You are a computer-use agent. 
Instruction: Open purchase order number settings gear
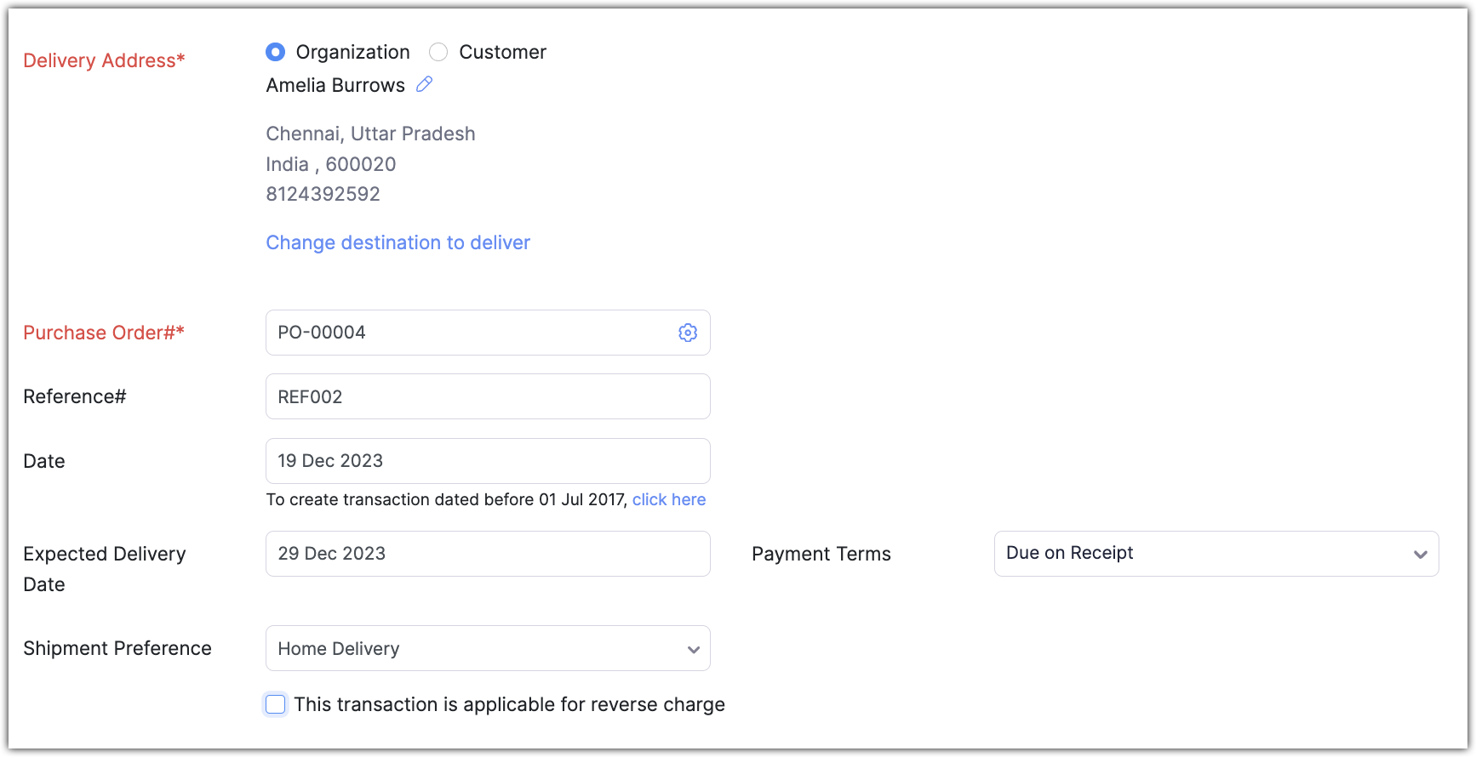688,333
